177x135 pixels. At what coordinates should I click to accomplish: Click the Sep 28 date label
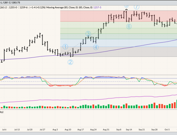click(x=154, y=129)
